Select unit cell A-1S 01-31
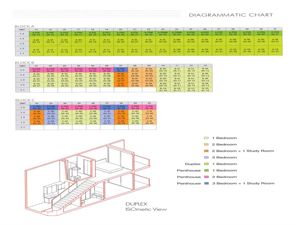The image size is (296, 225). pyautogui.click(x=275, y=51)
